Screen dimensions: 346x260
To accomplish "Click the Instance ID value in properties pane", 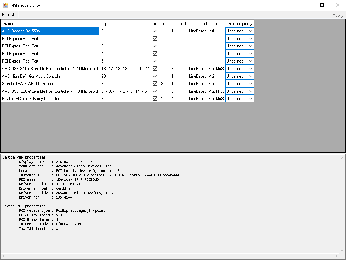I will [119, 175].
